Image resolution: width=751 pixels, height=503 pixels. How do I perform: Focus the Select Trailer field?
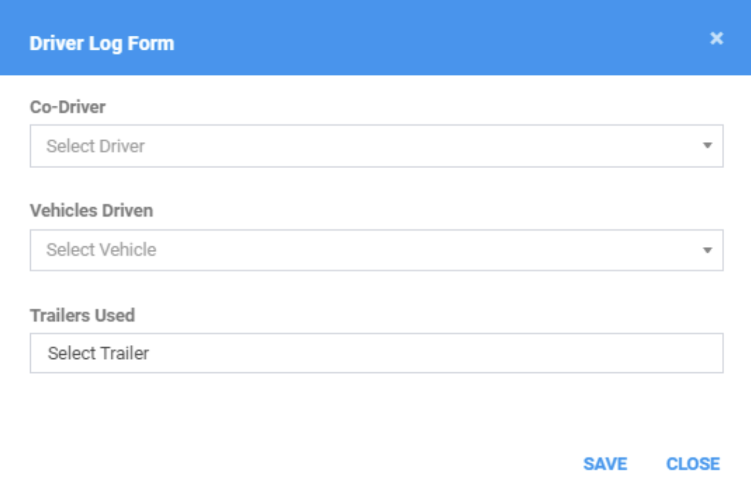[x=377, y=353]
